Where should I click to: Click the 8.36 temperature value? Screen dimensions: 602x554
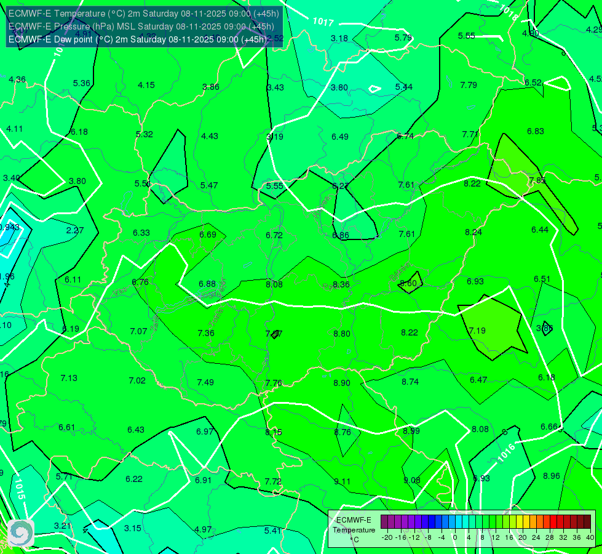tap(341, 284)
